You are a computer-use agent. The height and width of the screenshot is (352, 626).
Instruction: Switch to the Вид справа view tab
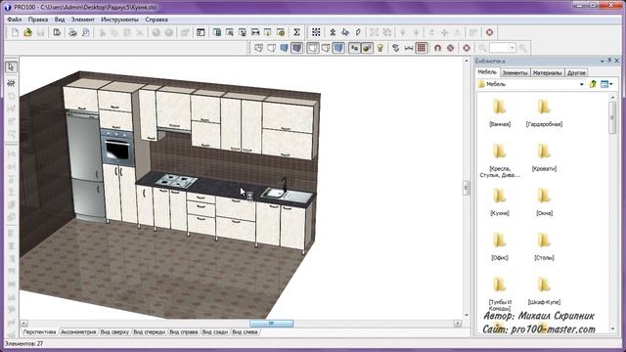184,332
